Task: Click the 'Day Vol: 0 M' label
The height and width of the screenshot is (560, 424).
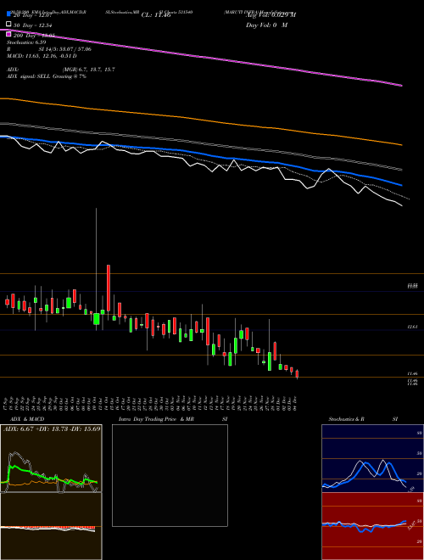Action: [266, 25]
